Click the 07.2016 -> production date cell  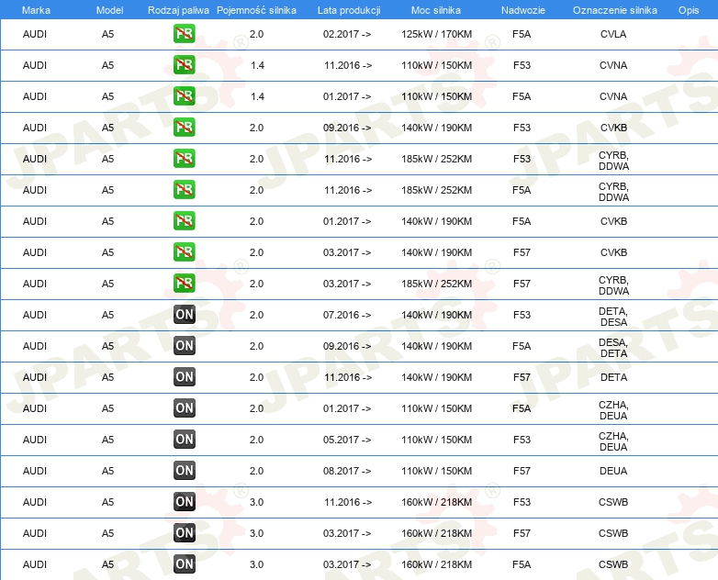[347, 315]
